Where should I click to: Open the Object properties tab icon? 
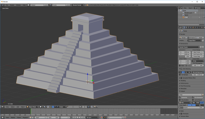click(193, 28)
